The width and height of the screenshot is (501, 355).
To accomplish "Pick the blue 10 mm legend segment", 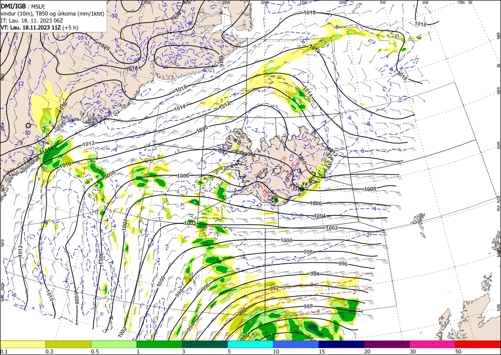I will coord(296,344).
